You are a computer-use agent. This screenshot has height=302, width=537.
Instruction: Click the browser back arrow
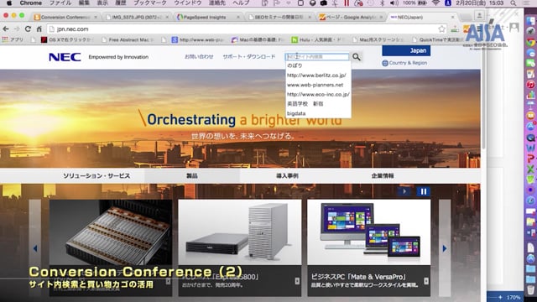(x=6, y=29)
